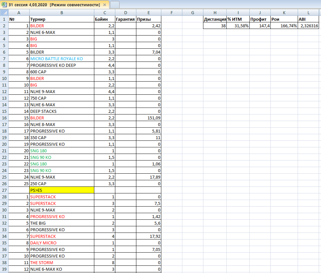Image resolution: width=321 pixels, height=273 pixels.
Task: Click the 'Рои' header cell
Action: coord(284,19)
